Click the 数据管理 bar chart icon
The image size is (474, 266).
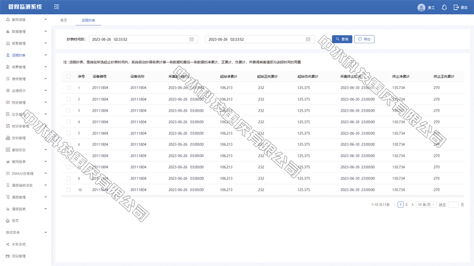click(x=8, y=31)
